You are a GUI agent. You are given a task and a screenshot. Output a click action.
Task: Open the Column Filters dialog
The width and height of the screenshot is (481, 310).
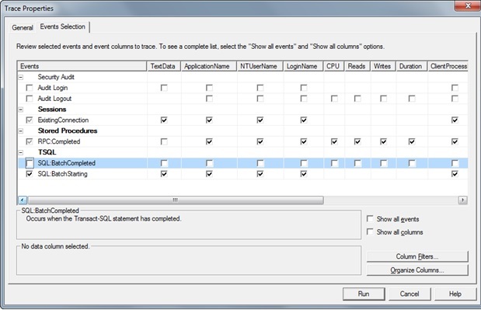pos(417,256)
